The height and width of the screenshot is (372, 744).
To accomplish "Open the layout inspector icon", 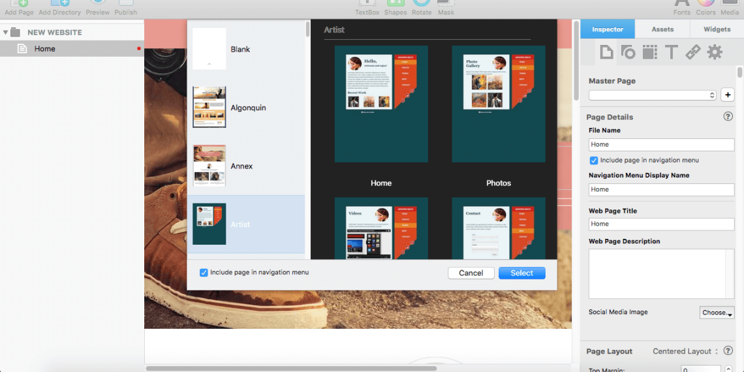I will [649, 52].
